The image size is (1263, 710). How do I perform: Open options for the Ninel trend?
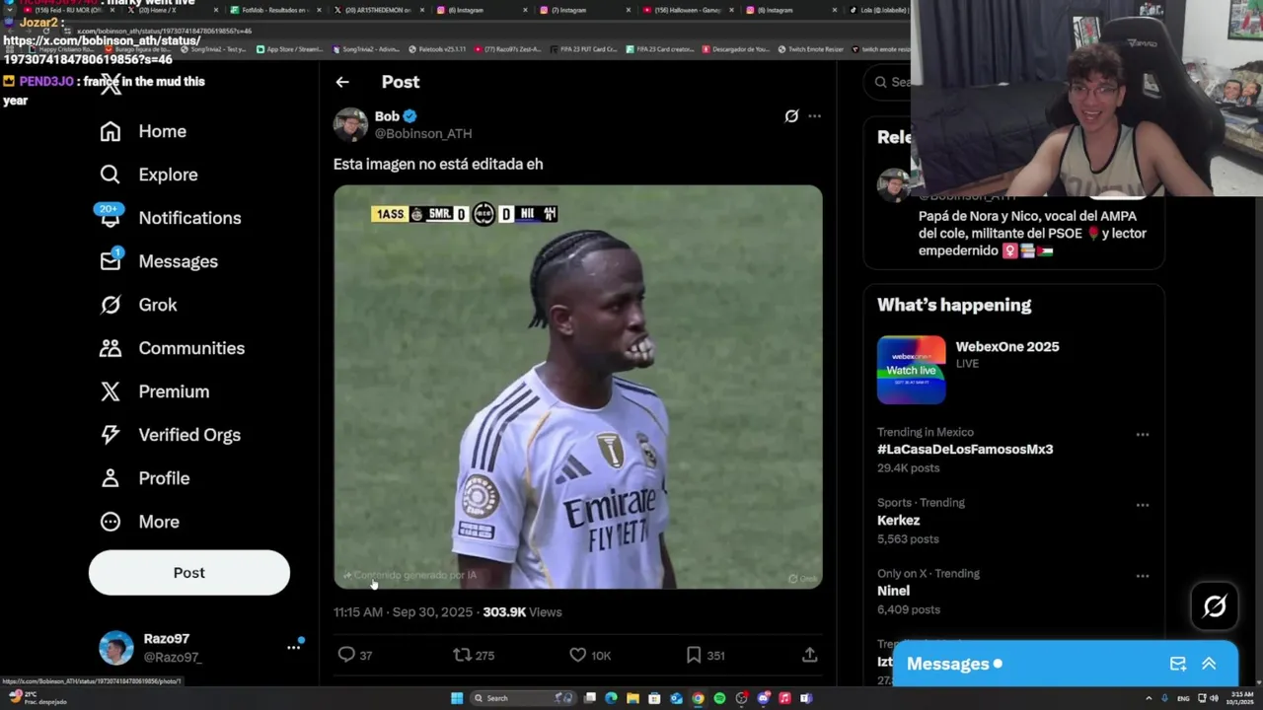coord(1143,576)
